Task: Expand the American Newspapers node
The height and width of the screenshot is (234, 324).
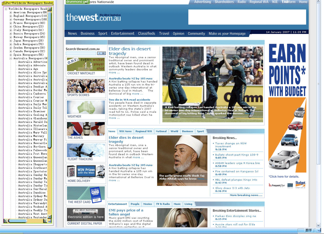Action: [11, 13]
